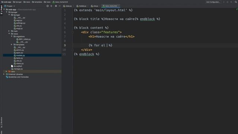Expand External Libraries arrow

(4, 74)
